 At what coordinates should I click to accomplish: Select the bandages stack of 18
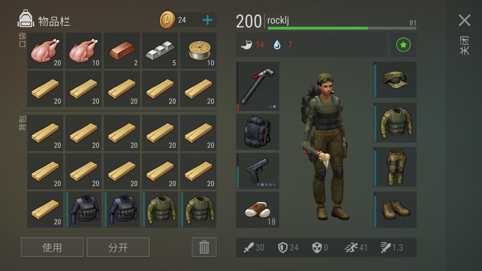pyautogui.click(x=258, y=210)
